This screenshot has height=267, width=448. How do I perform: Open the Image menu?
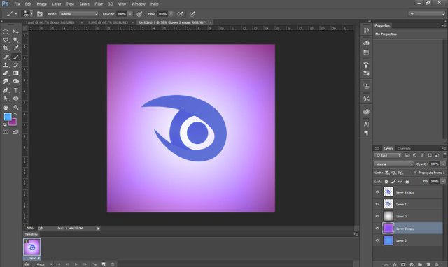(x=41, y=4)
